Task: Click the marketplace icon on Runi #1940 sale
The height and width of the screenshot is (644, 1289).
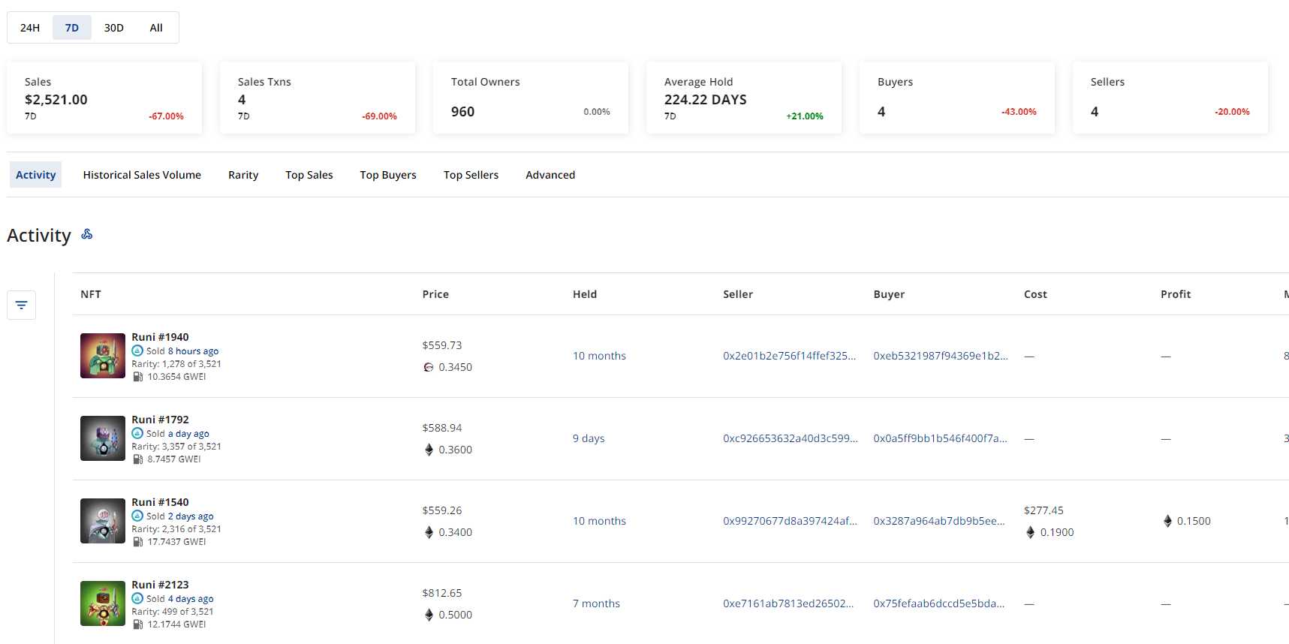Action: [137, 351]
